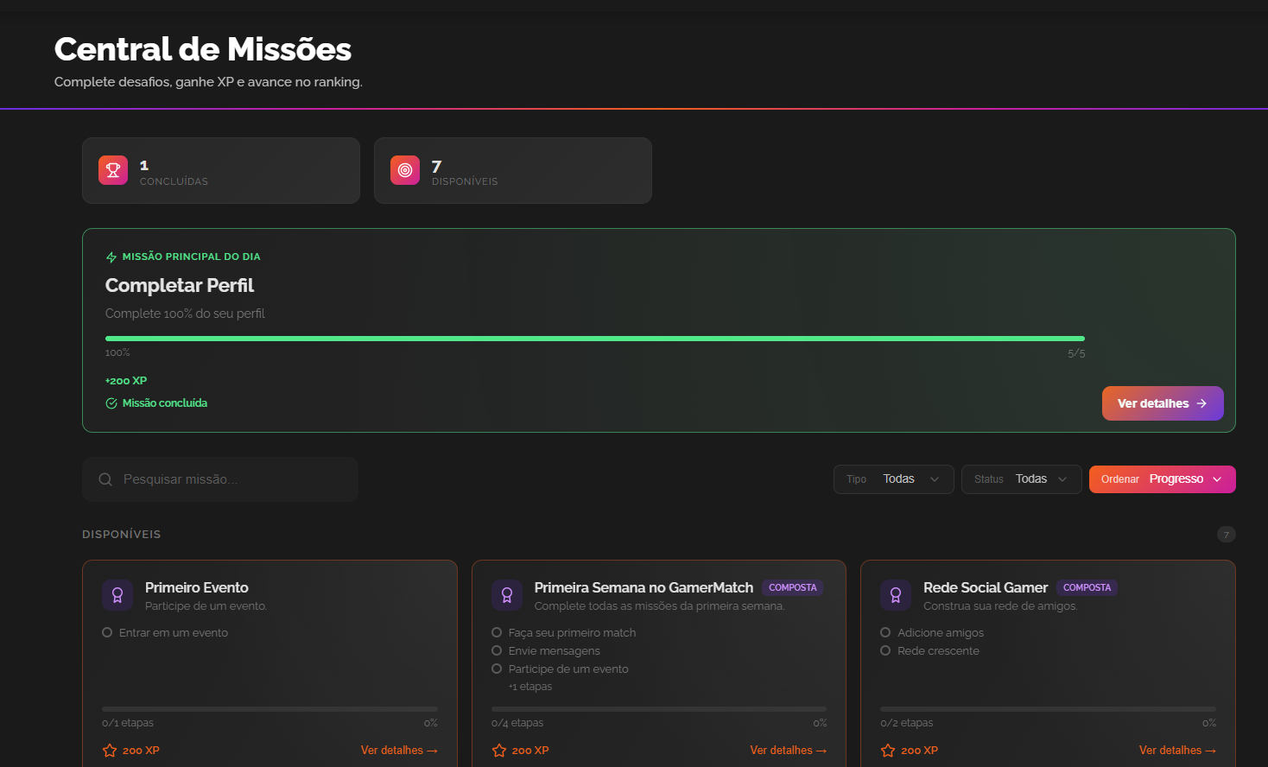Screen dimensions: 1268x767
Task: Click the lightning bolt icon beside Missão Principal
Action: pos(111,257)
